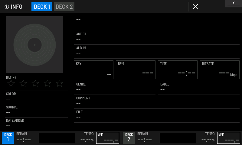The height and width of the screenshot is (145, 242).
Task: Select DECK 2 button in bottom bar
Action: [x=129, y=138]
